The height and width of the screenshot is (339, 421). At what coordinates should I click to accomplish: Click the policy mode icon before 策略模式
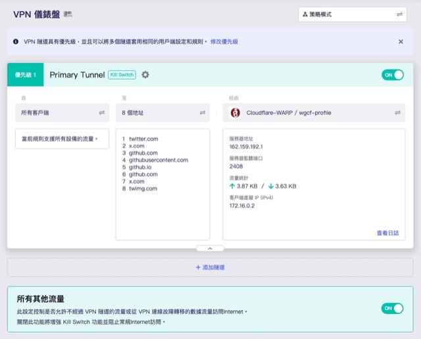[x=305, y=14]
